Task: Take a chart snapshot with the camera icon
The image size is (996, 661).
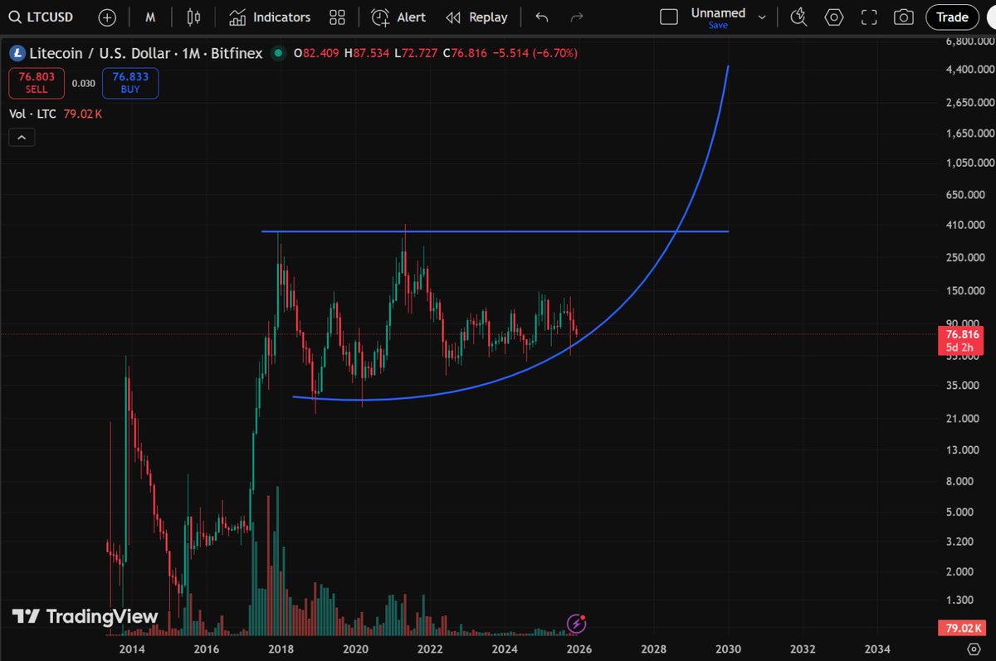Action: point(904,17)
